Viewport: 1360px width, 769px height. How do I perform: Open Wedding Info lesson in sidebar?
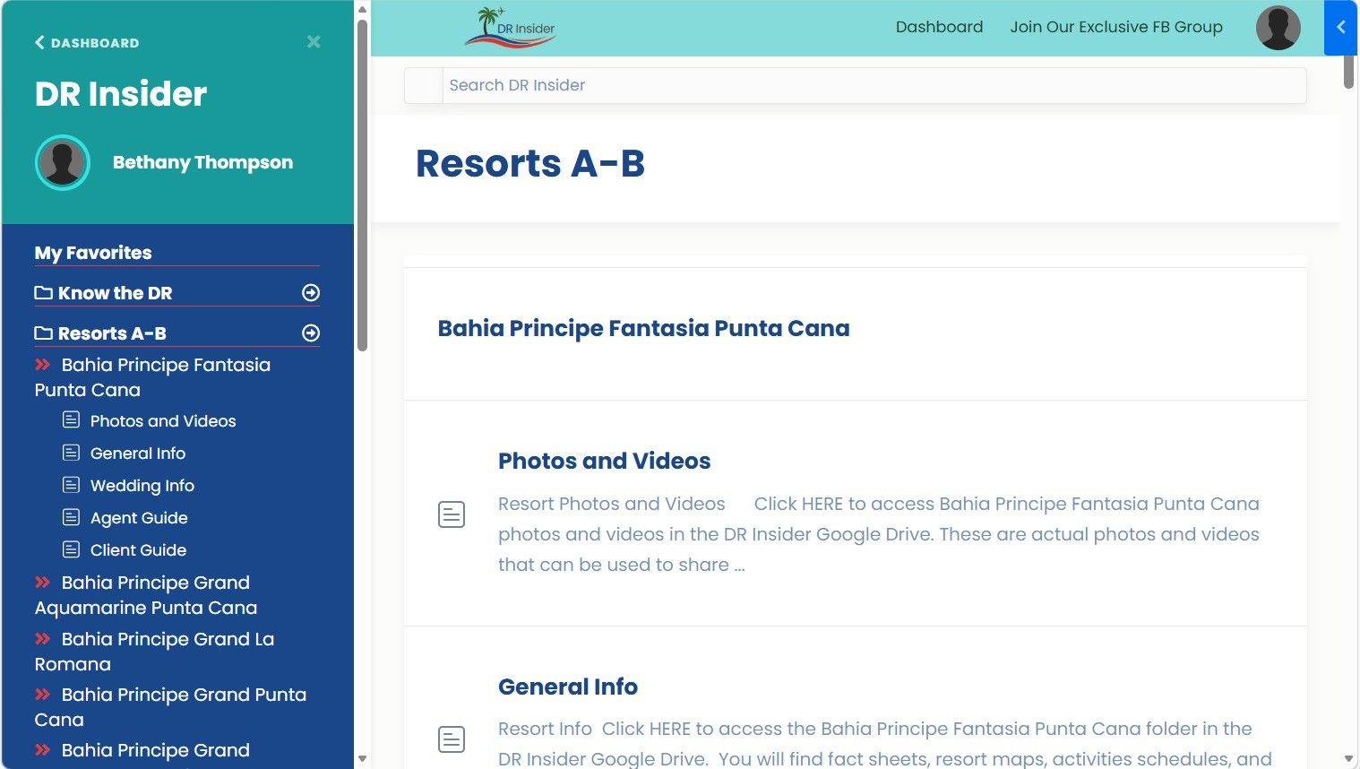point(142,486)
